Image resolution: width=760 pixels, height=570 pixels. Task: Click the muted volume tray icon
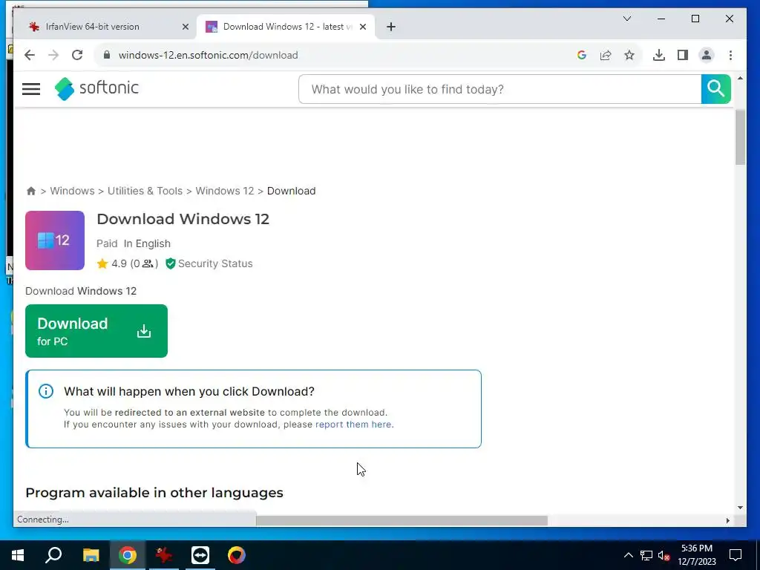pos(664,555)
